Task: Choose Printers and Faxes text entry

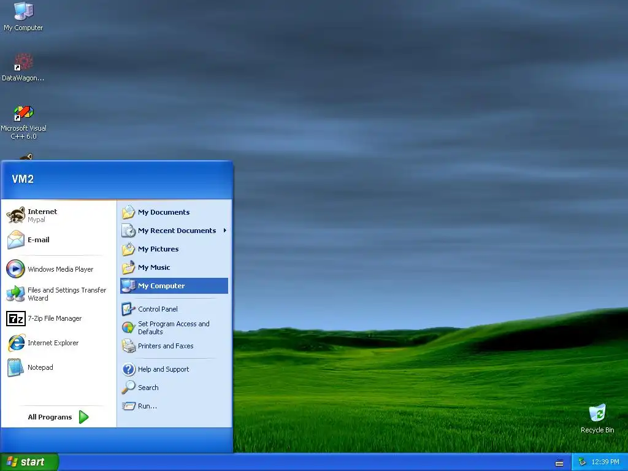Action: pos(166,346)
